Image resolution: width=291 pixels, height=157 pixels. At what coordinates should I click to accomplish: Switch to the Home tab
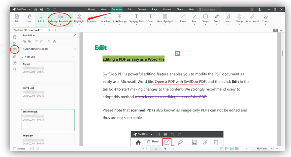[91, 10]
